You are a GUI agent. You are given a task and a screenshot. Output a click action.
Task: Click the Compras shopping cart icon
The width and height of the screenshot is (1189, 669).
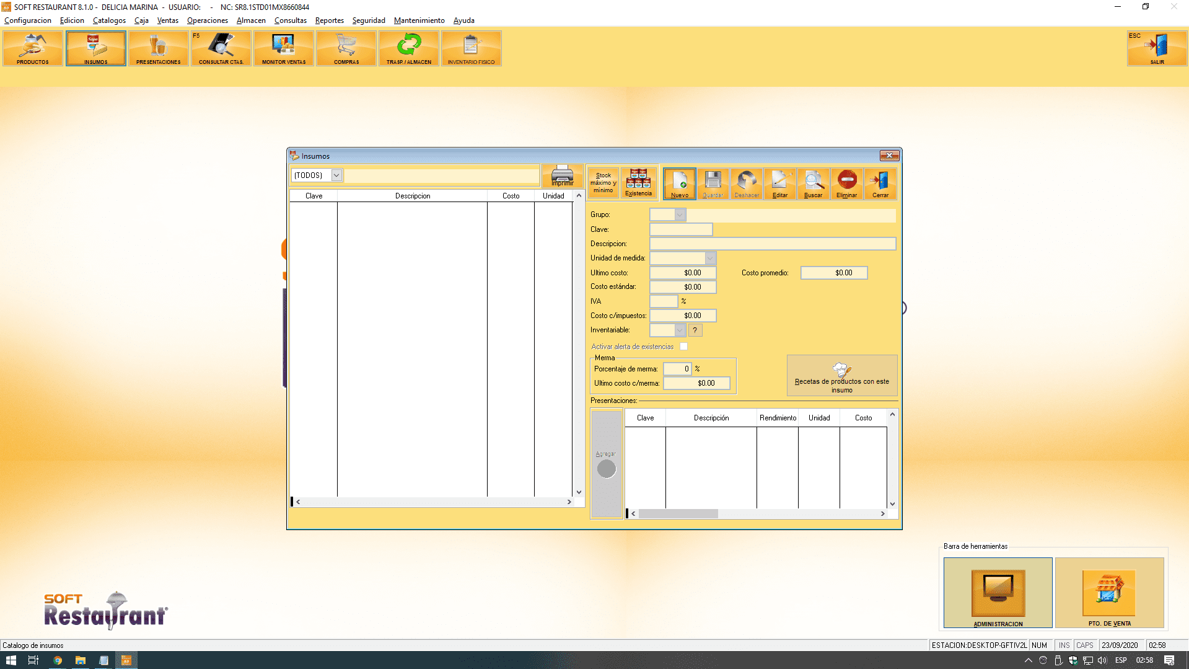click(346, 48)
